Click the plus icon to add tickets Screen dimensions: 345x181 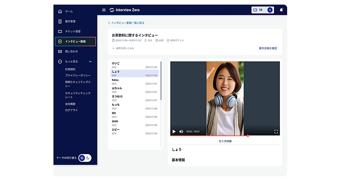[x=270, y=10]
